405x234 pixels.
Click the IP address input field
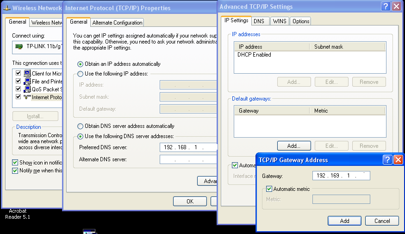(x=188, y=85)
